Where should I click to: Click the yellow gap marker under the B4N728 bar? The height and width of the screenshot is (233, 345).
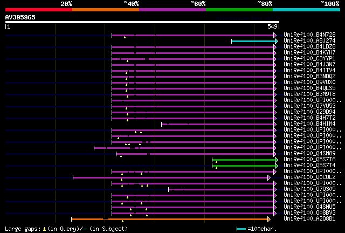click(125, 37)
